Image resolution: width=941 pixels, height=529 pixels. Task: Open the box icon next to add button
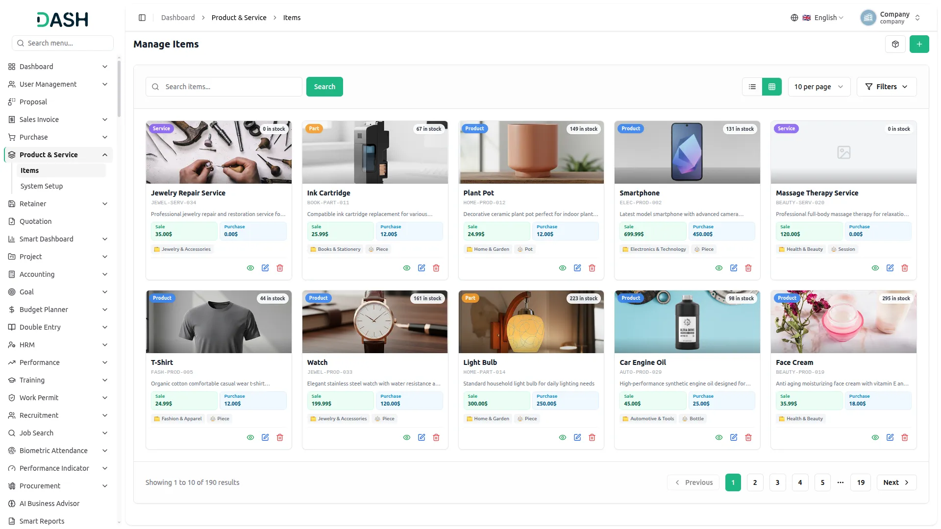pyautogui.click(x=895, y=44)
